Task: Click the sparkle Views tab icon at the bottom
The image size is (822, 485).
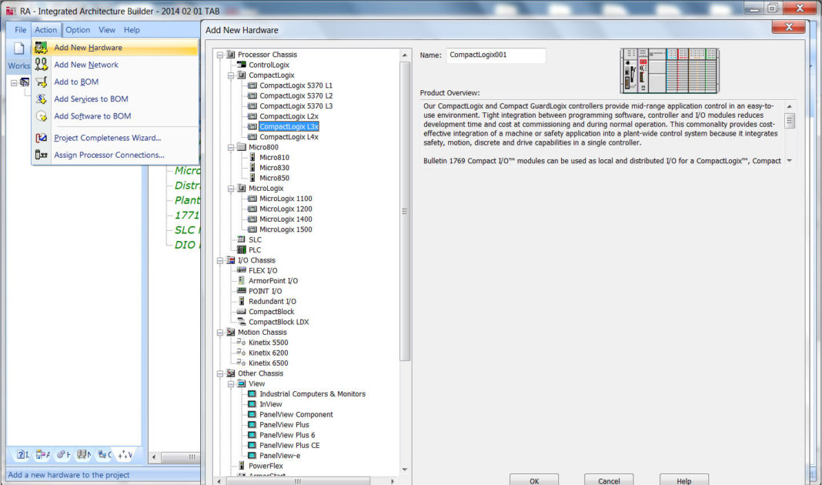Action: [123, 455]
